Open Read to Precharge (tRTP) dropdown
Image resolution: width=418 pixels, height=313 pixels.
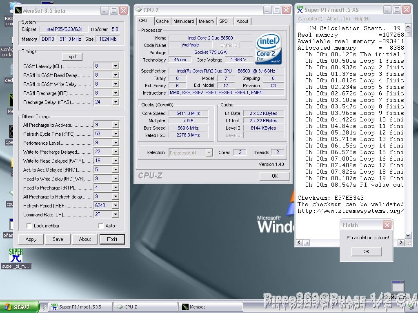pyautogui.click(x=116, y=187)
